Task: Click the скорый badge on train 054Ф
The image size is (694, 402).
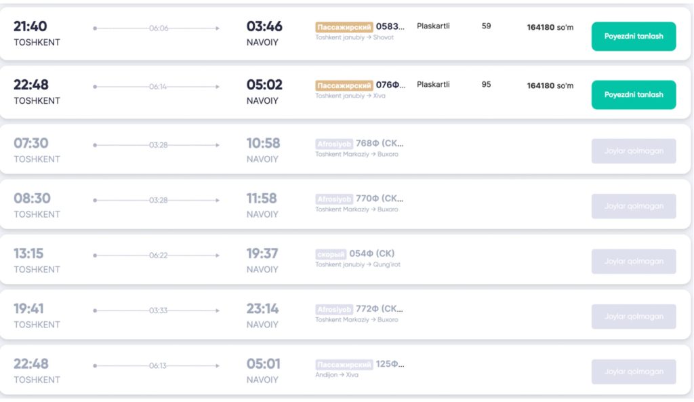Action: (x=331, y=254)
